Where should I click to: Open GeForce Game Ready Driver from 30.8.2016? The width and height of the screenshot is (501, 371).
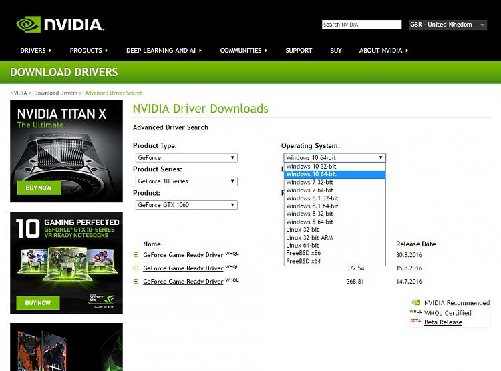click(x=183, y=255)
